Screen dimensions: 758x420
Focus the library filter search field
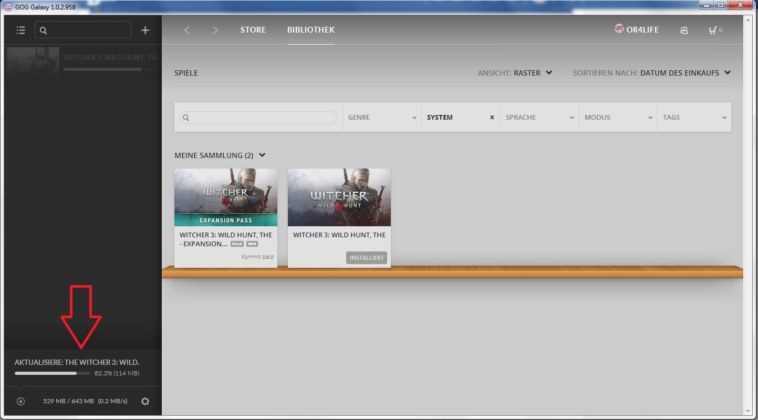click(258, 118)
